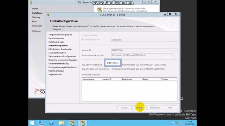Click the network tray icon
Screen dimensions: 225x126
pyautogui.click(x=177, y=123)
